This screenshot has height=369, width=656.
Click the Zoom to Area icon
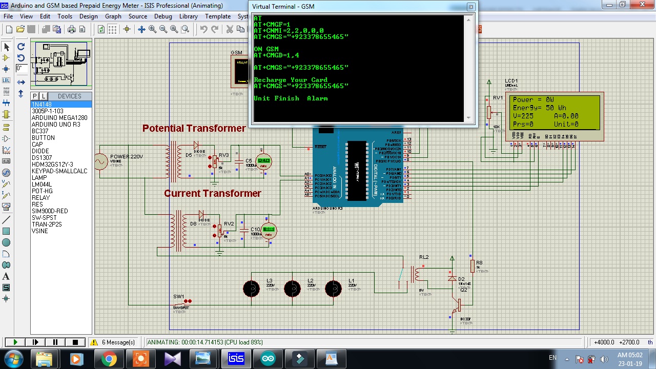click(185, 29)
